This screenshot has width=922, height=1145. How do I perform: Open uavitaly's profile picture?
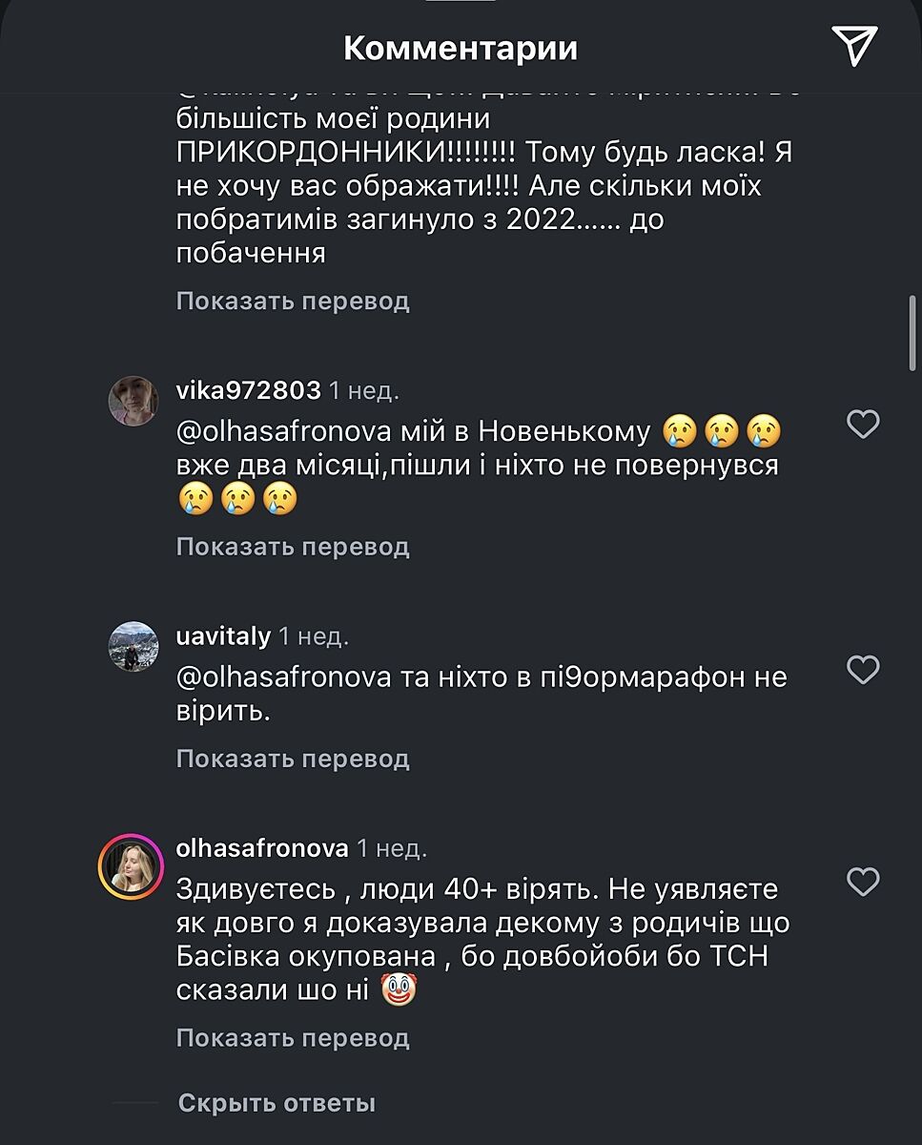pos(133,647)
